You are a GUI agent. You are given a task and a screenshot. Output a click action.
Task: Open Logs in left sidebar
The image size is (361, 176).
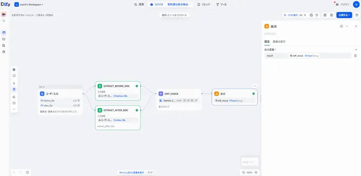4,45
